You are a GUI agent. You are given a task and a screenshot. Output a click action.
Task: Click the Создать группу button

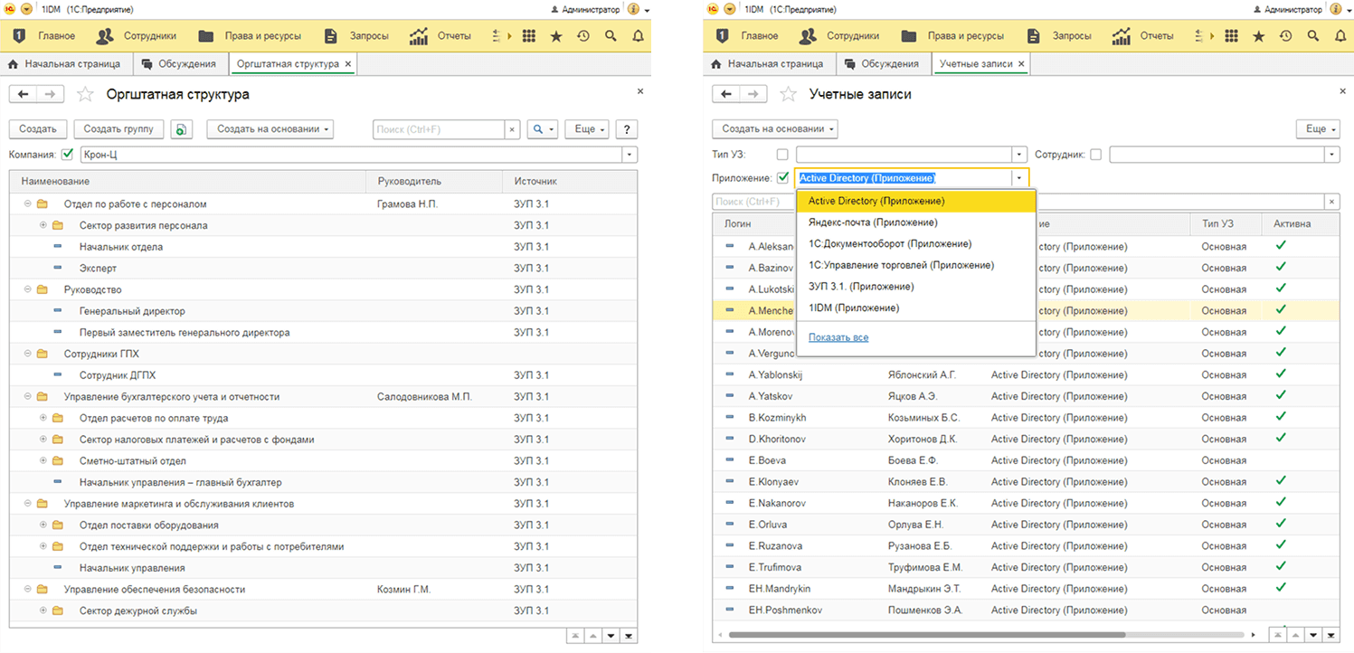tap(118, 129)
